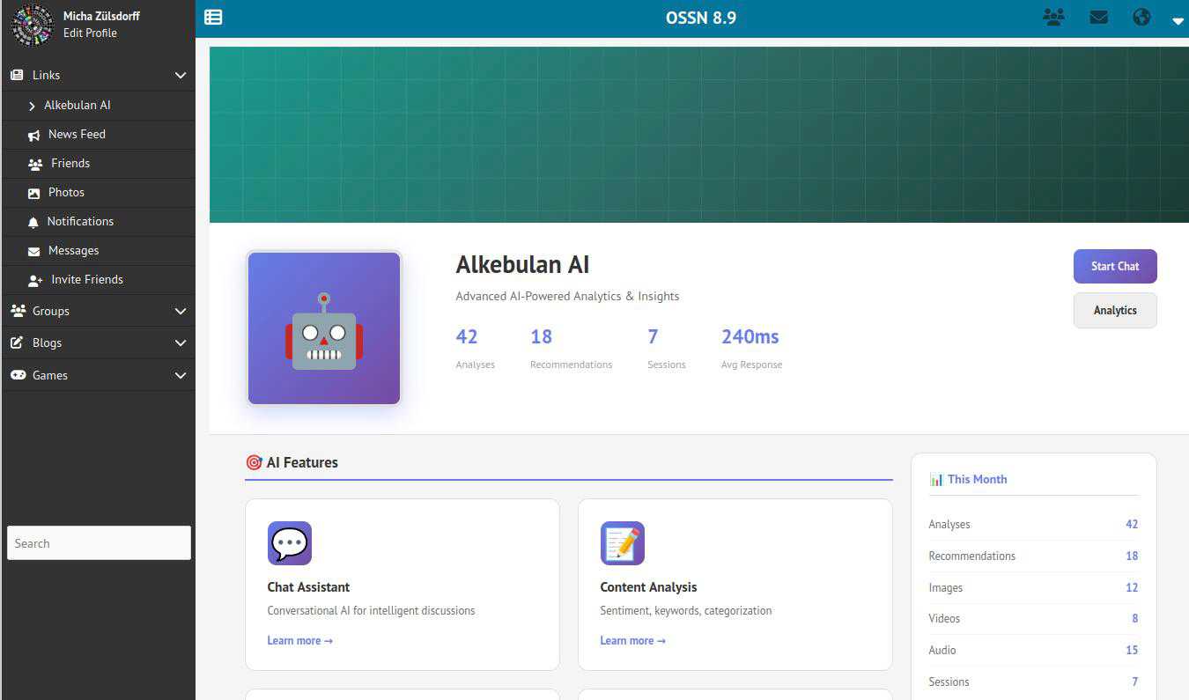Click the Search input field
The width and height of the screenshot is (1189, 700).
[99, 543]
